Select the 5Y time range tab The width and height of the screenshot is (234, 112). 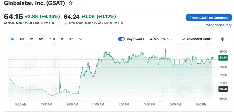click(x=71, y=39)
